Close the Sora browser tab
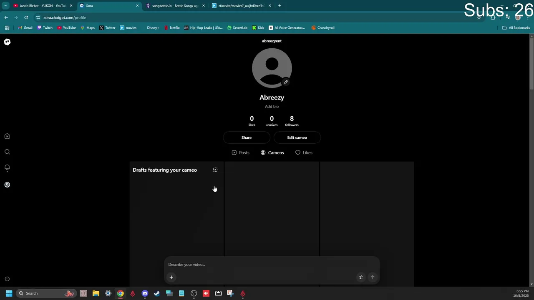Screen dimensions: 534x300 pyautogui.click(x=137, y=6)
